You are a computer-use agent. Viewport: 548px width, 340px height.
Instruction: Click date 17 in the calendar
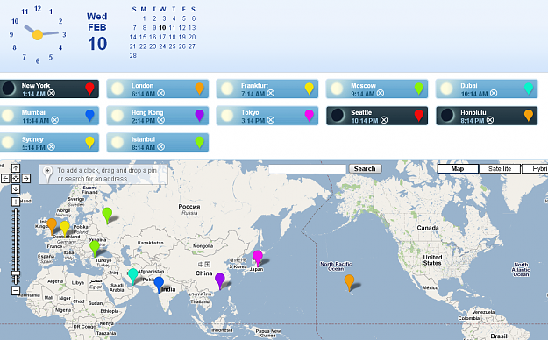162,37
